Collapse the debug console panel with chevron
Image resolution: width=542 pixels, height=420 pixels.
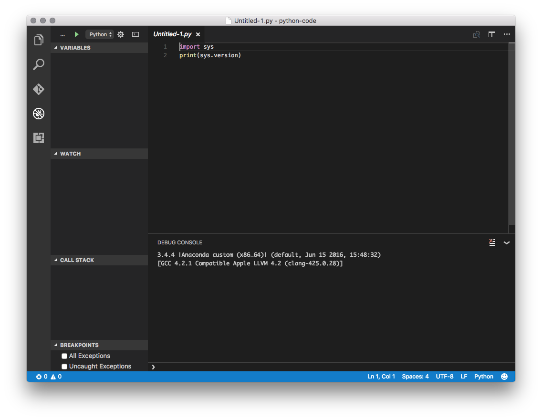(x=506, y=242)
